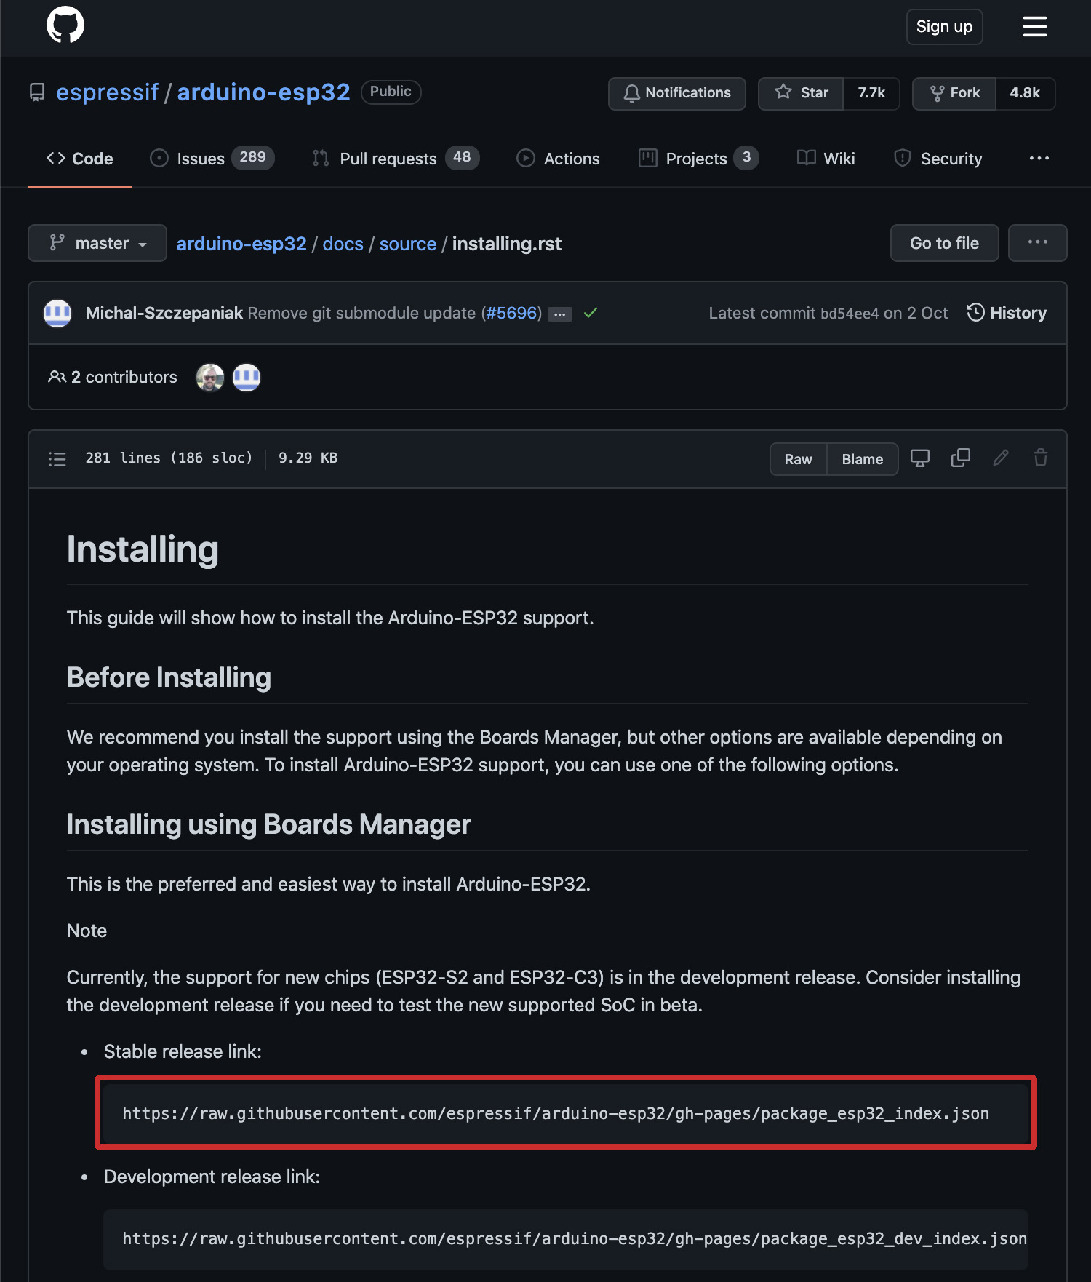This screenshot has width=1091, height=1282.
Task: Expand commit message ellipsis button
Action: (559, 314)
